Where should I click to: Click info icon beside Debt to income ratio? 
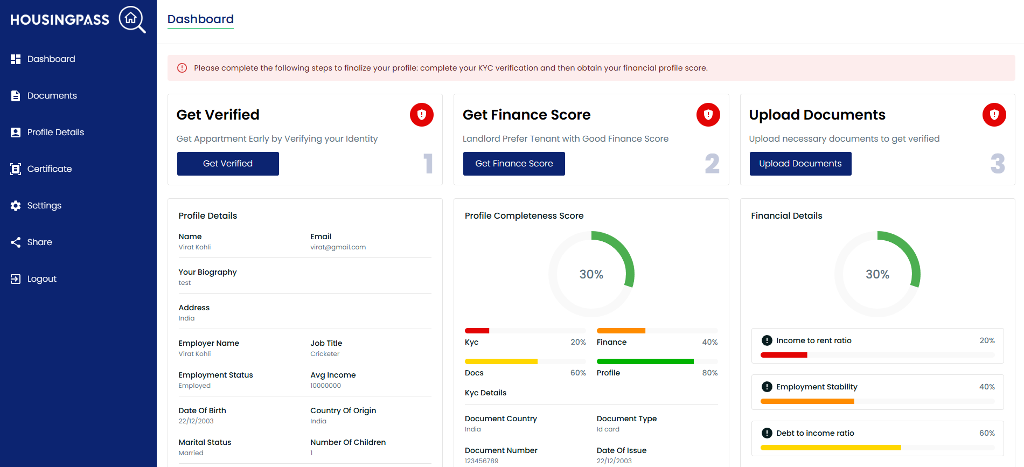(767, 433)
